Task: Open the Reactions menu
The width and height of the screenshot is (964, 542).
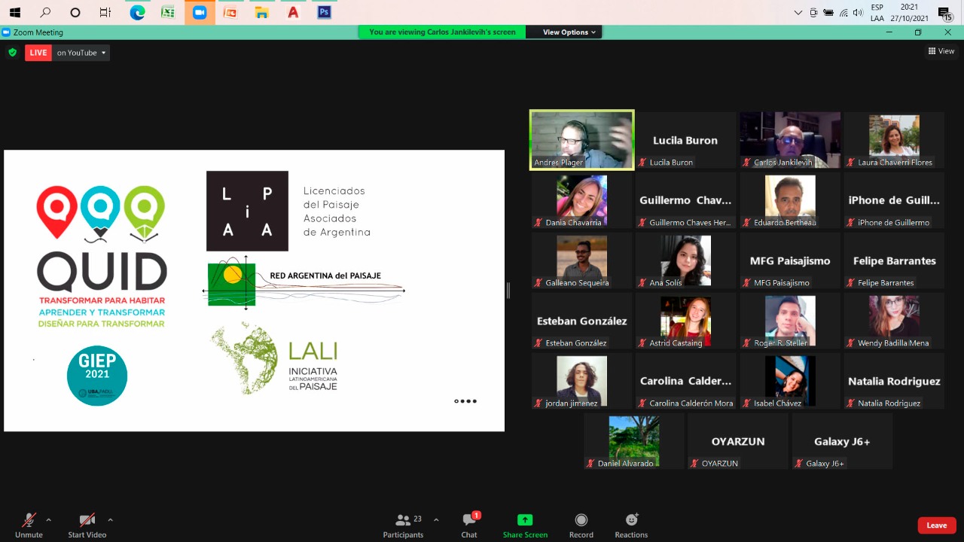Action: [631, 525]
